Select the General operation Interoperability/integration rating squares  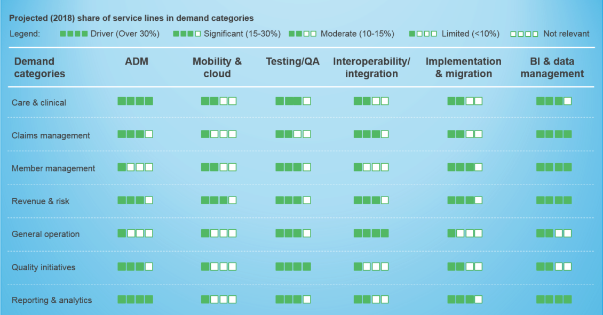(371, 233)
